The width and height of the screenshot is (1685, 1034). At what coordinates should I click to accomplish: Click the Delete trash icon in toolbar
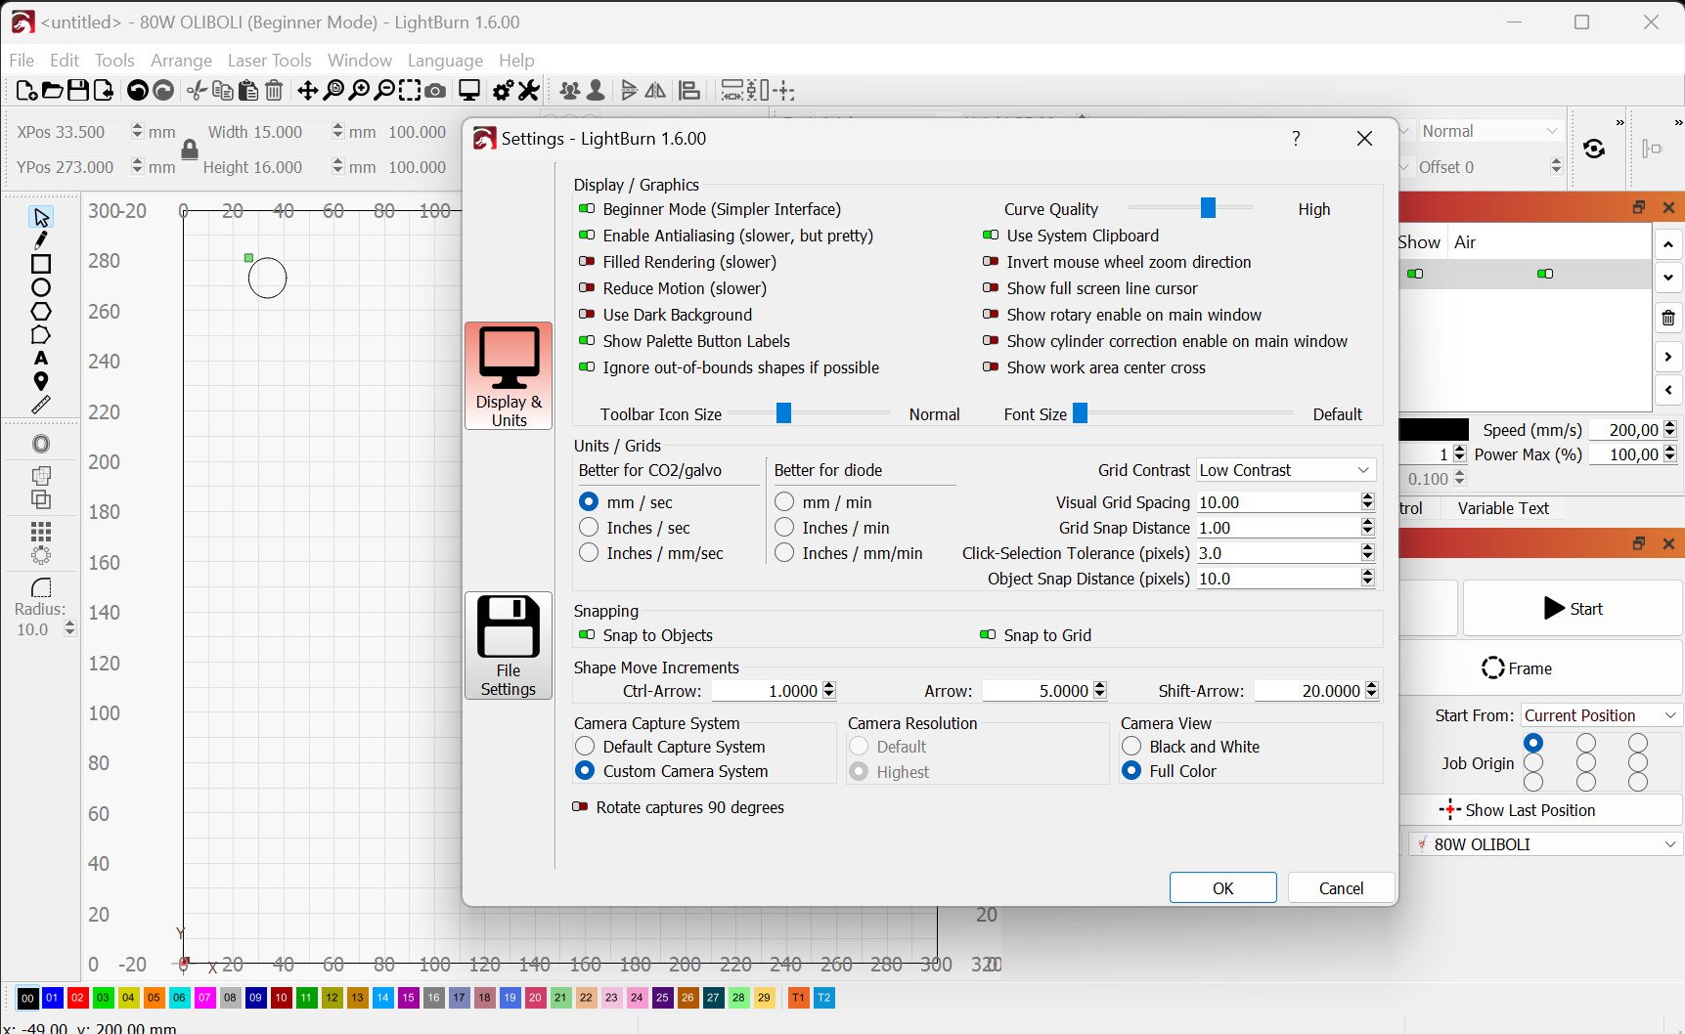pyautogui.click(x=275, y=91)
